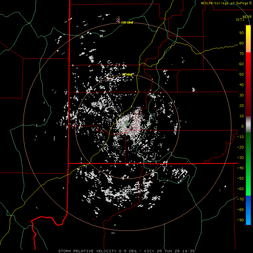The image size is (253, 253).
Task: Click the -70 value on the velocity scale
Action: tap(240, 199)
